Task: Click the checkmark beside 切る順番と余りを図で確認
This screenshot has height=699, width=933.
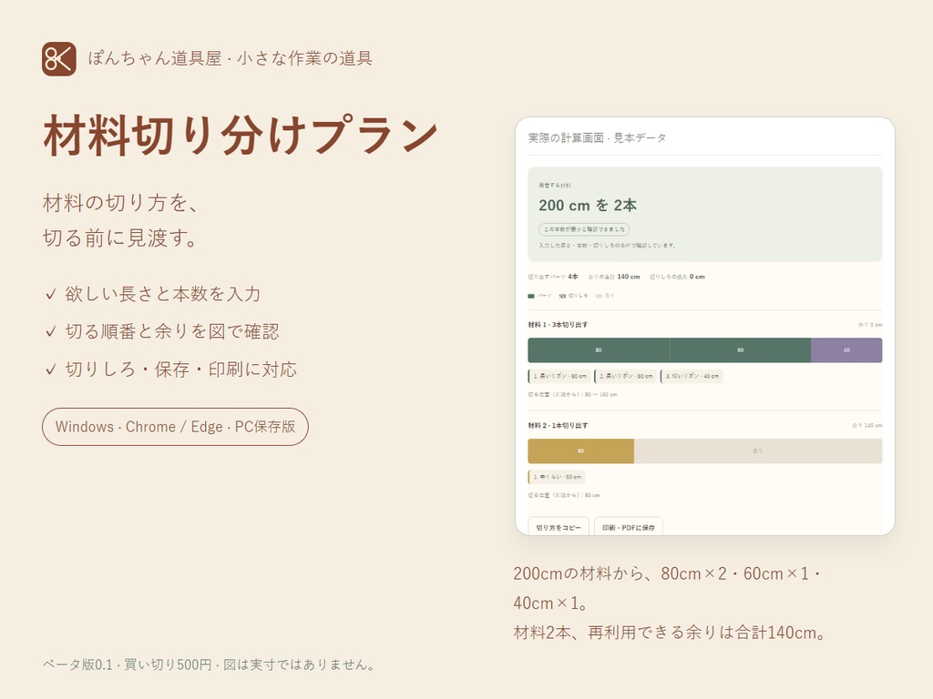Action: pyautogui.click(x=51, y=331)
